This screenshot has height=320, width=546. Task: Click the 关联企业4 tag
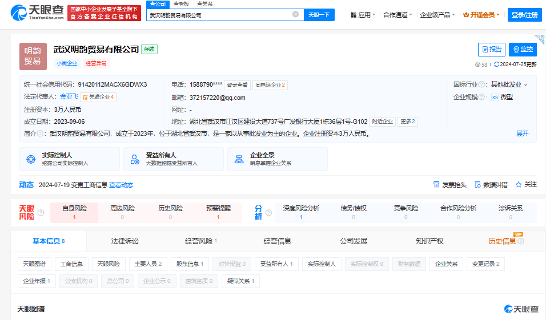coord(98,97)
